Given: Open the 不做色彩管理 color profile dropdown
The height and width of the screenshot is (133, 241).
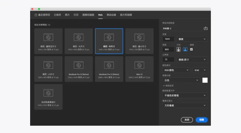Looking at the screenshot, I should (x=185, y=96).
